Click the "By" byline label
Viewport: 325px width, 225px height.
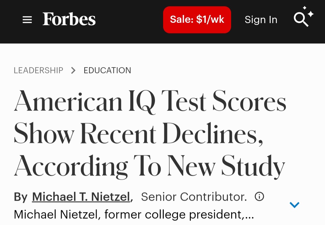[x=20, y=197]
